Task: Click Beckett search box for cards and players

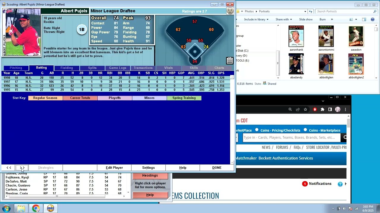Action: (291, 138)
